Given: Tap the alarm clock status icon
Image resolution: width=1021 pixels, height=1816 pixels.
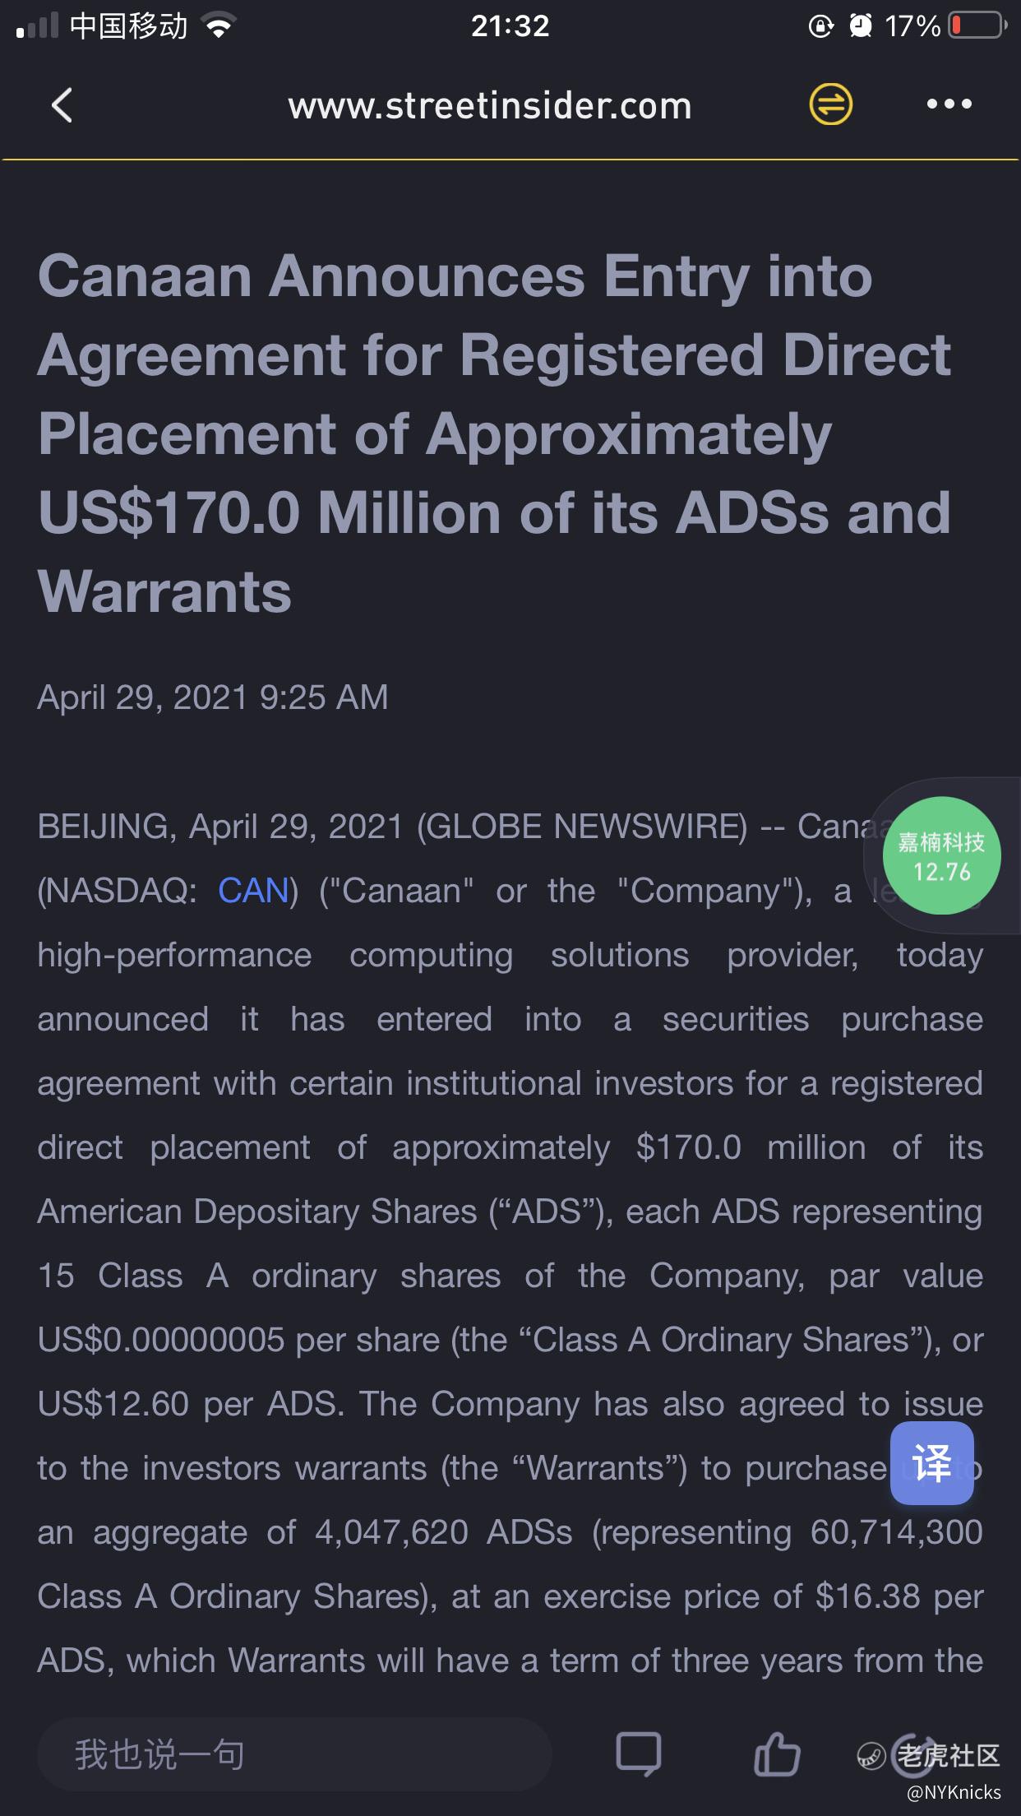Looking at the screenshot, I should [860, 26].
